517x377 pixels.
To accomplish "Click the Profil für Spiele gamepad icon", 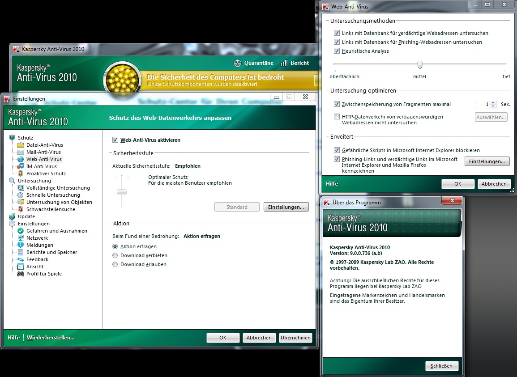I will [21, 274].
